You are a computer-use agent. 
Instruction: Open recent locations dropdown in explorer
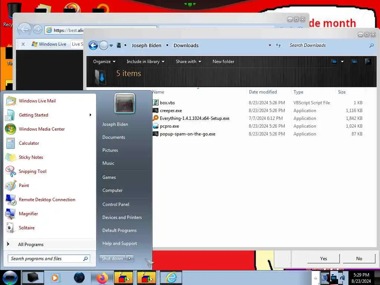[111, 46]
